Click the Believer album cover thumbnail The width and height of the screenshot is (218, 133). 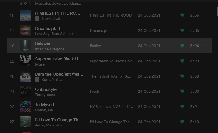[x=25, y=46]
